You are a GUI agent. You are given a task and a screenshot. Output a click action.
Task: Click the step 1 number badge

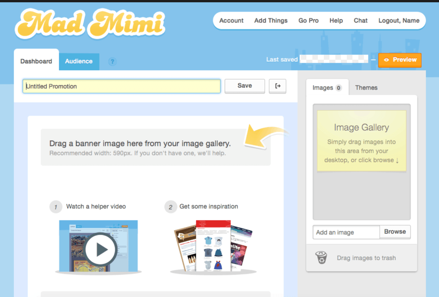[x=56, y=207]
